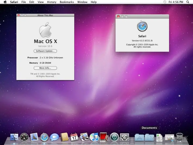Open iCal calendar showing 17

pyautogui.click(x=74, y=137)
